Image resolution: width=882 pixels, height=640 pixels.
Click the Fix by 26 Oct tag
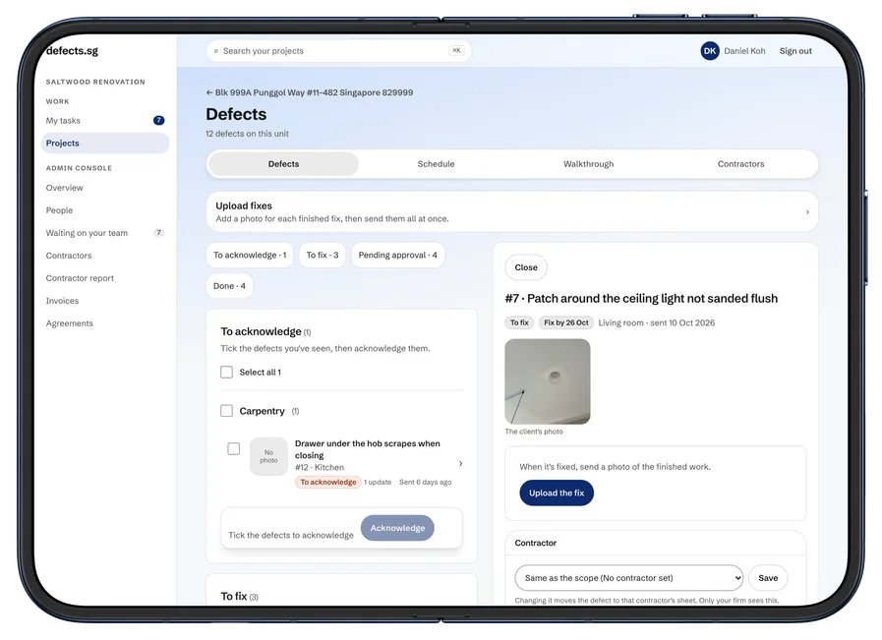coord(565,322)
